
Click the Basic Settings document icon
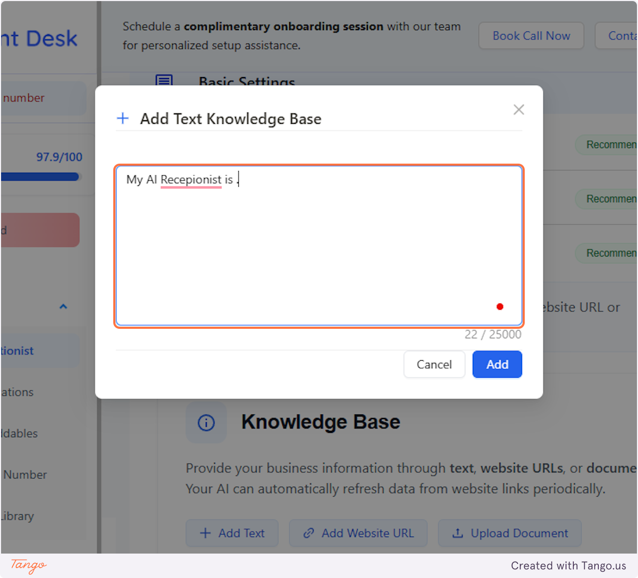coord(164,81)
